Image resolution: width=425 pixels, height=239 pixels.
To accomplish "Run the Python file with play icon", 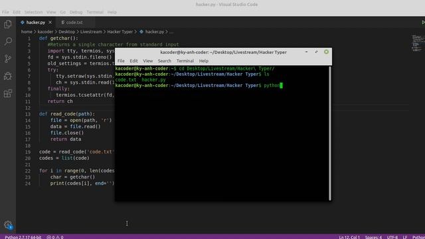I will (423, 23).
